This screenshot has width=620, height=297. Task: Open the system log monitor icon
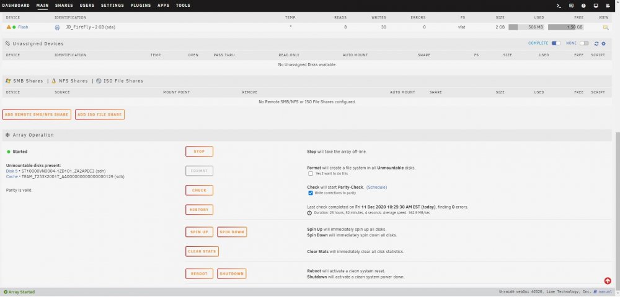(x=595, y=6)
